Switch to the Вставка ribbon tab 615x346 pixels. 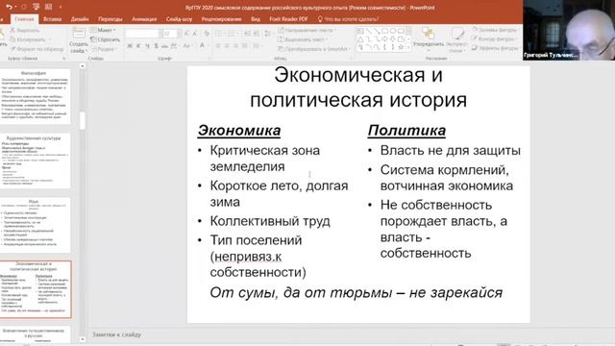52,19
